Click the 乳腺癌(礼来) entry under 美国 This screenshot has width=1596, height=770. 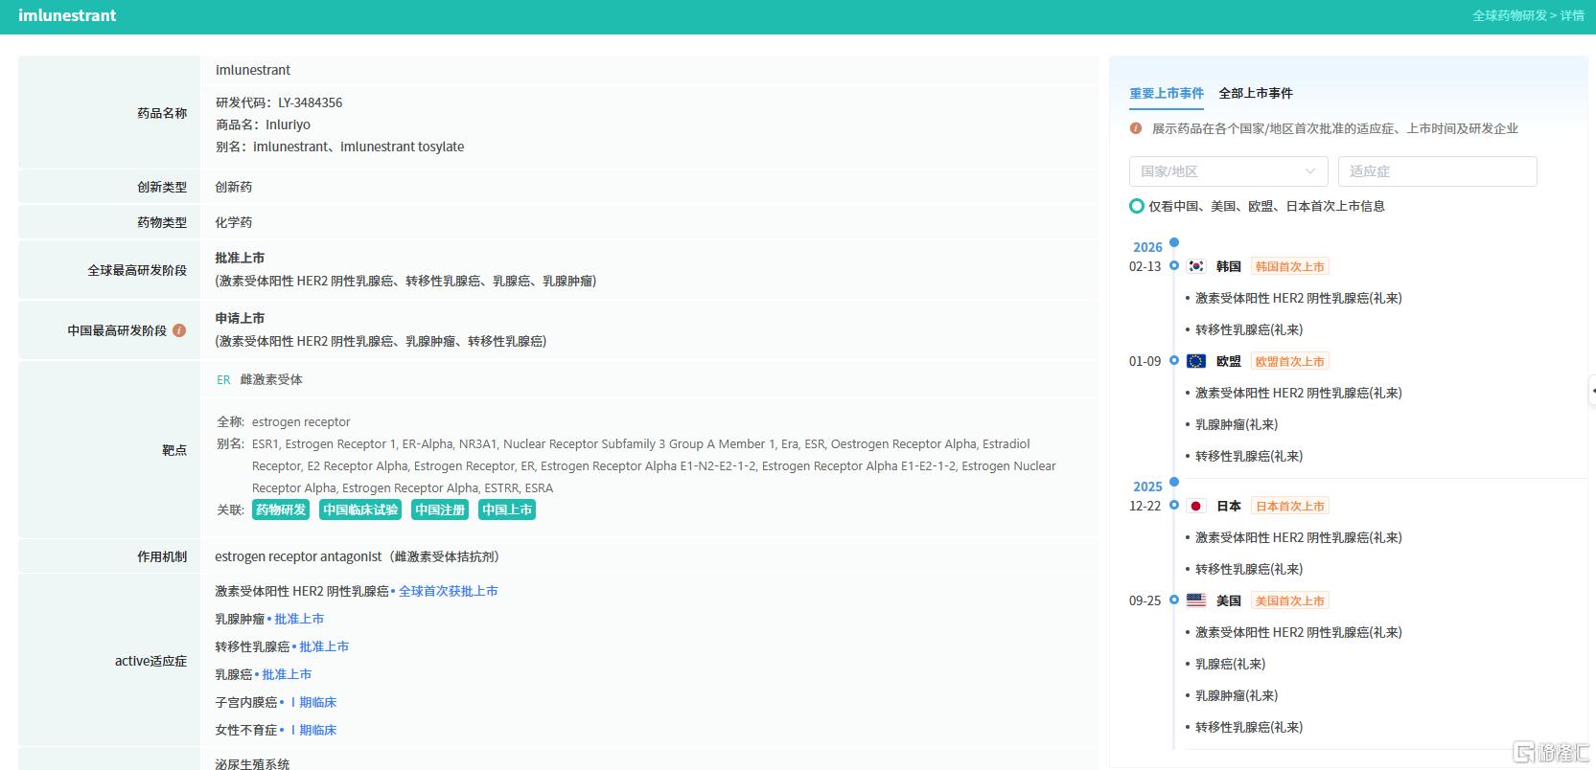1230,664
